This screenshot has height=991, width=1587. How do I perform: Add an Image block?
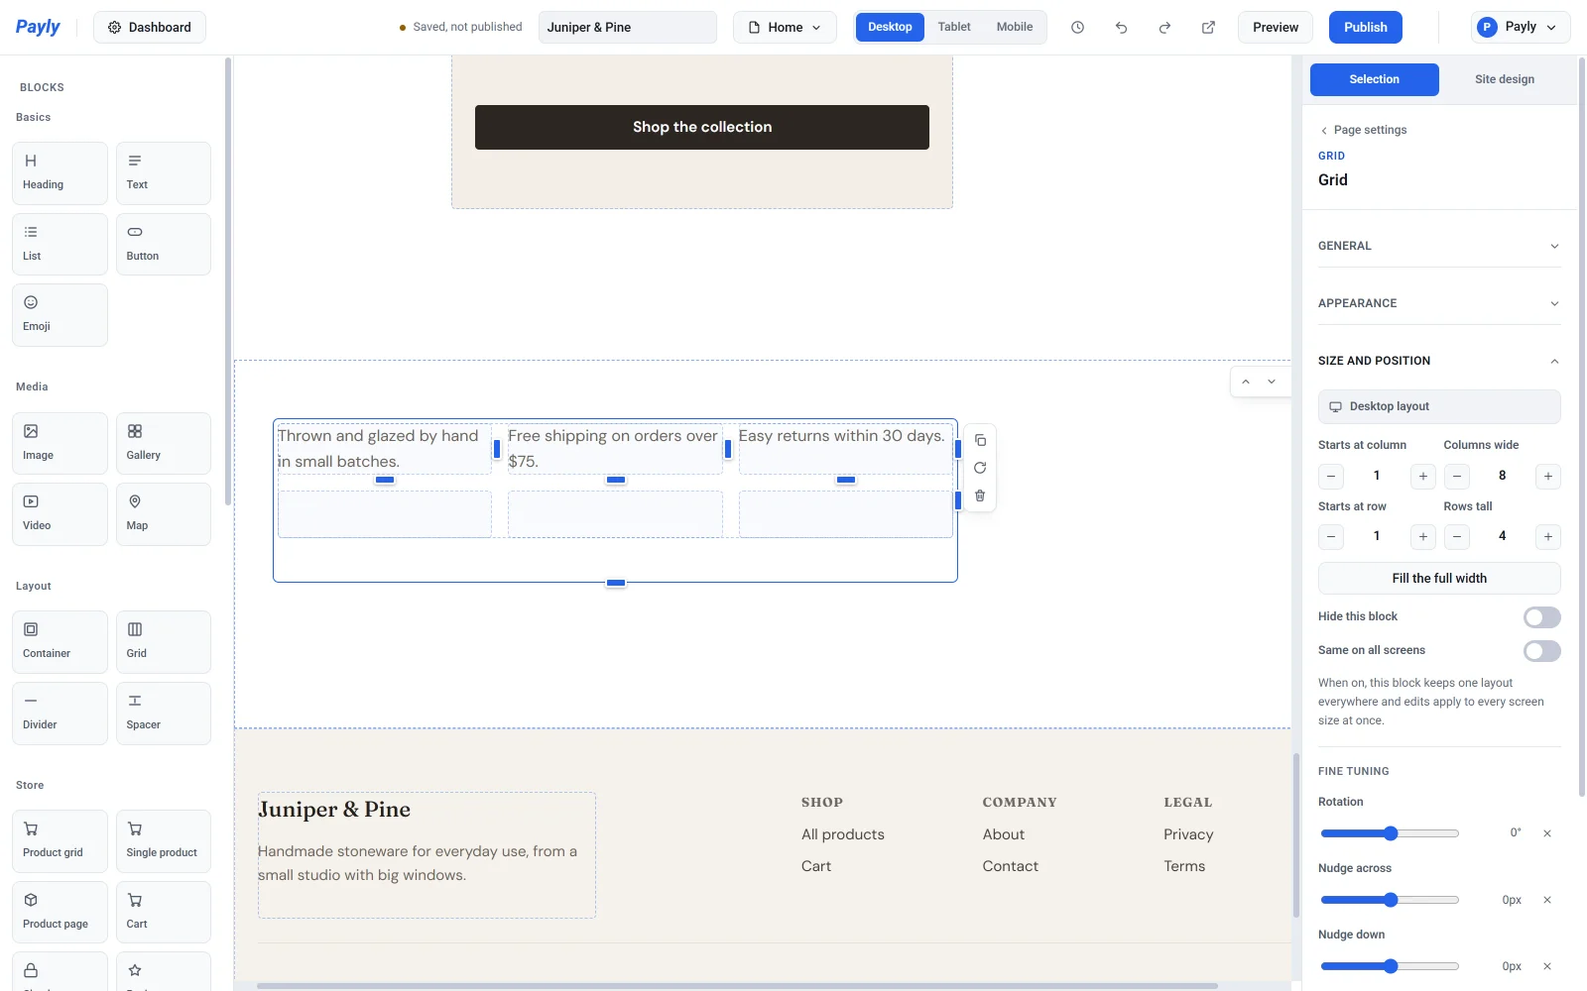click(x=60, y=443)
